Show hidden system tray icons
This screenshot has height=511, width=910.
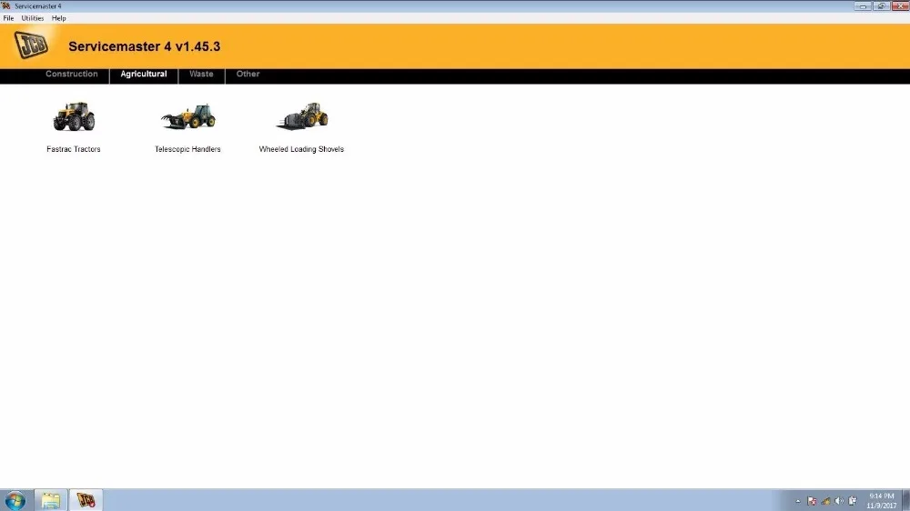coord(798,501)
